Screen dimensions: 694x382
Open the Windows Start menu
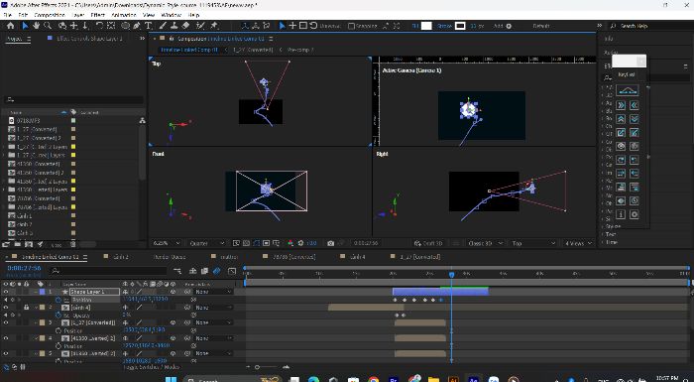tap(171, 379)
